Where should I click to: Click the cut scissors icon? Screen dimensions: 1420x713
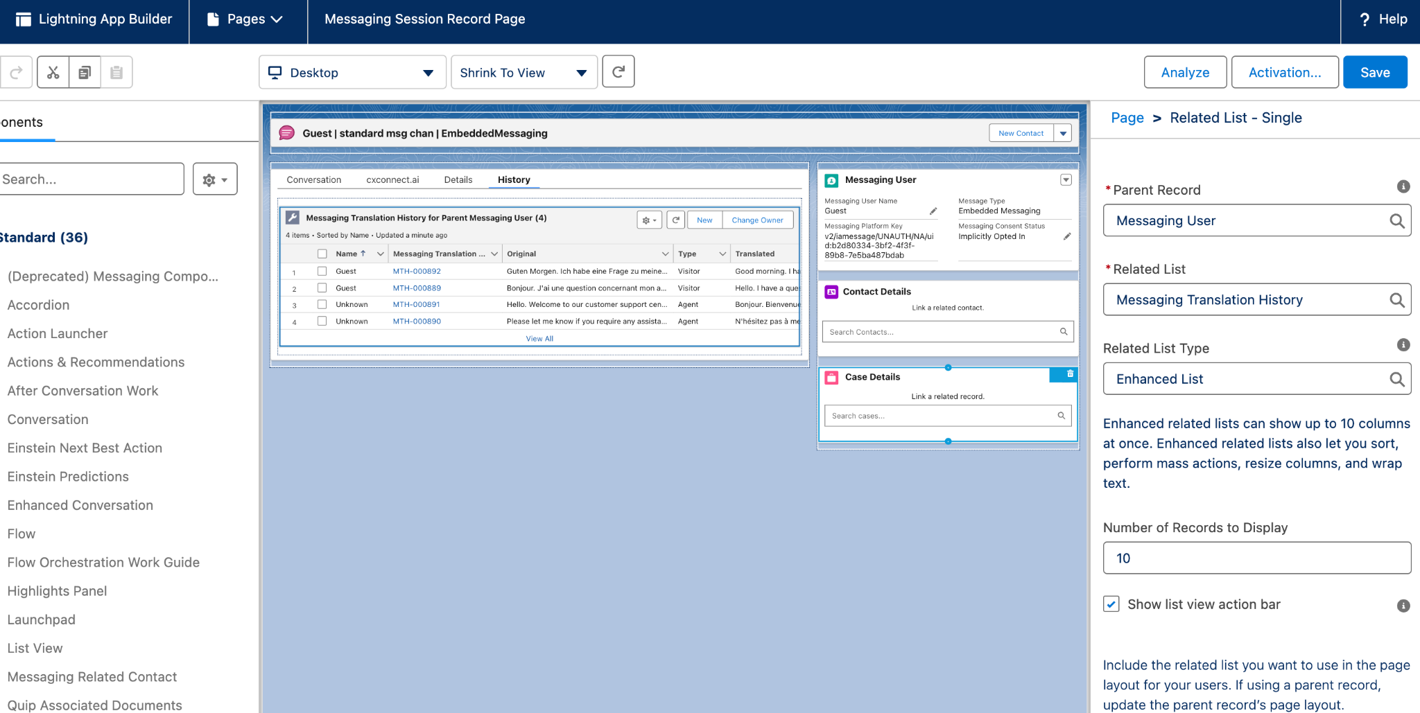[x=53, y=72]
